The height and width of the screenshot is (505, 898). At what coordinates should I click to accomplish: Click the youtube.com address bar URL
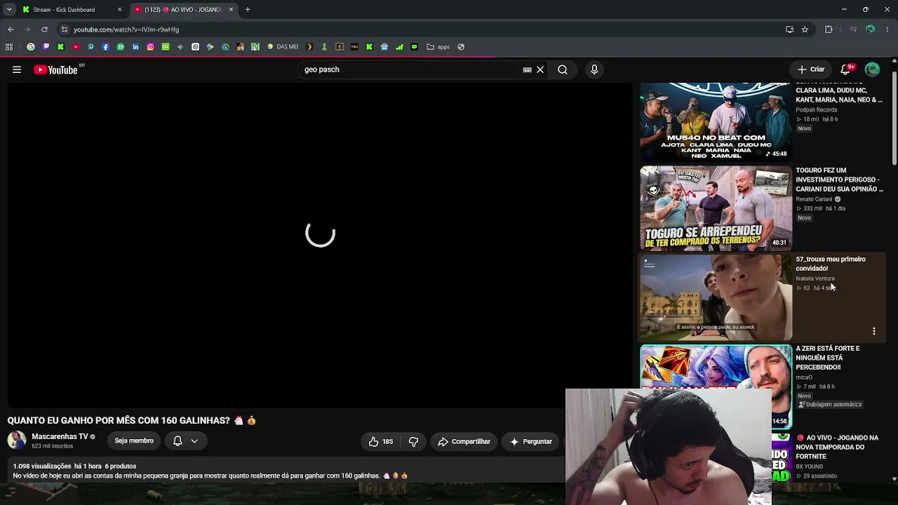[126, 29]
